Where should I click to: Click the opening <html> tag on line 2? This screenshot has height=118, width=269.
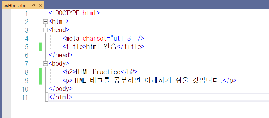(59, 21)
